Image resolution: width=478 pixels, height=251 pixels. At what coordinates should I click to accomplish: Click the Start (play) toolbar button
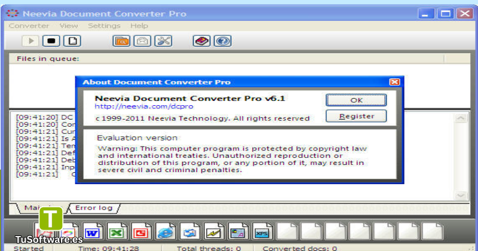30,41
